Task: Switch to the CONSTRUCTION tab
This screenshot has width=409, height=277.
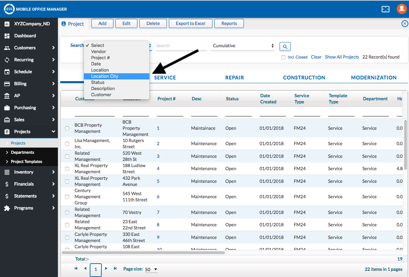Action: pos(304,78)
